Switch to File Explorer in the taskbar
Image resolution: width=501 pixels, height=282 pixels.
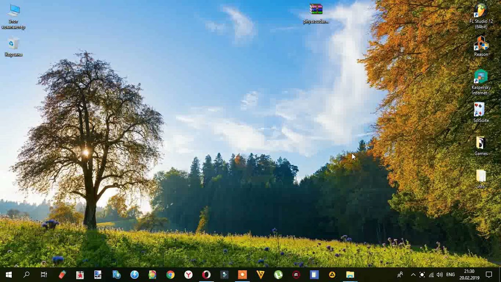click(x=350, y=275)
